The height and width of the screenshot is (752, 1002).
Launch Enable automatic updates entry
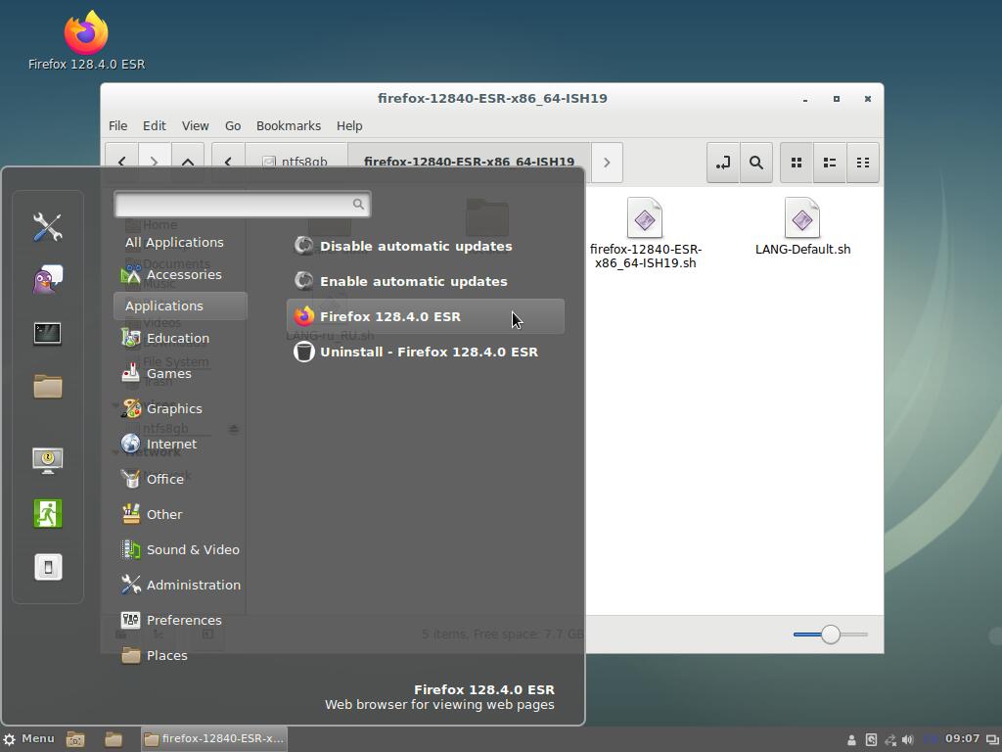426,281
